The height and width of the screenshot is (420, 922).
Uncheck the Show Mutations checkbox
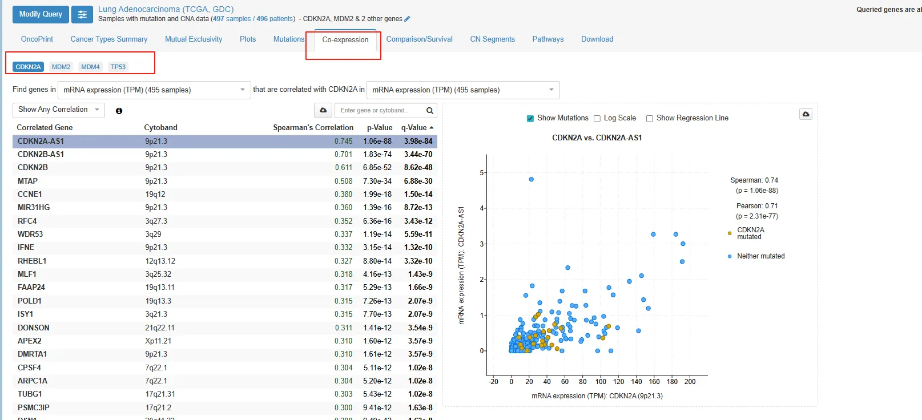click(530, 118)
